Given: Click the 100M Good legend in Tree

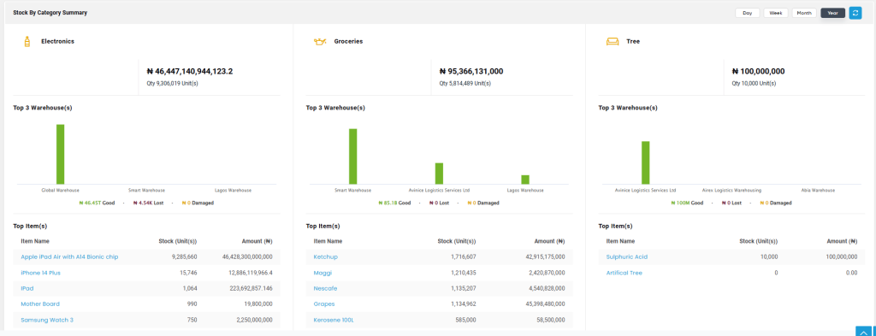Looking at the screenshot, I should (x=687, y=203).
